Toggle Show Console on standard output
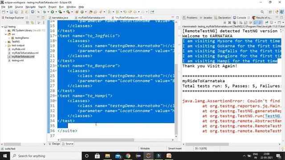 click(256, 23)
